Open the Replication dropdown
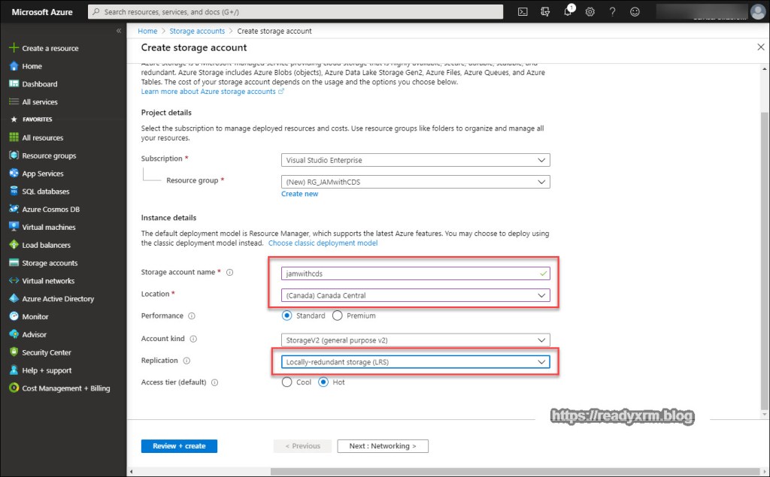 (x=415, y=362)
